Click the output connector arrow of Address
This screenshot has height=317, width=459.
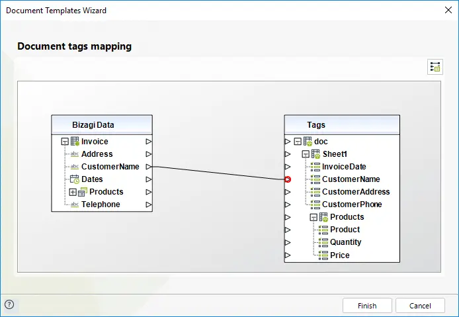[149, 154]
